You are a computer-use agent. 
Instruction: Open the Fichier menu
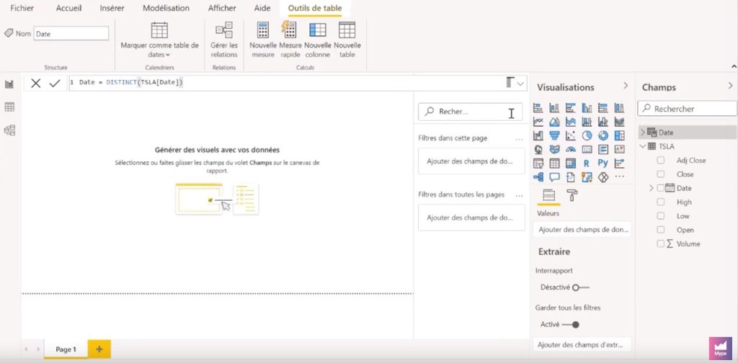click(x=22, y=8)
